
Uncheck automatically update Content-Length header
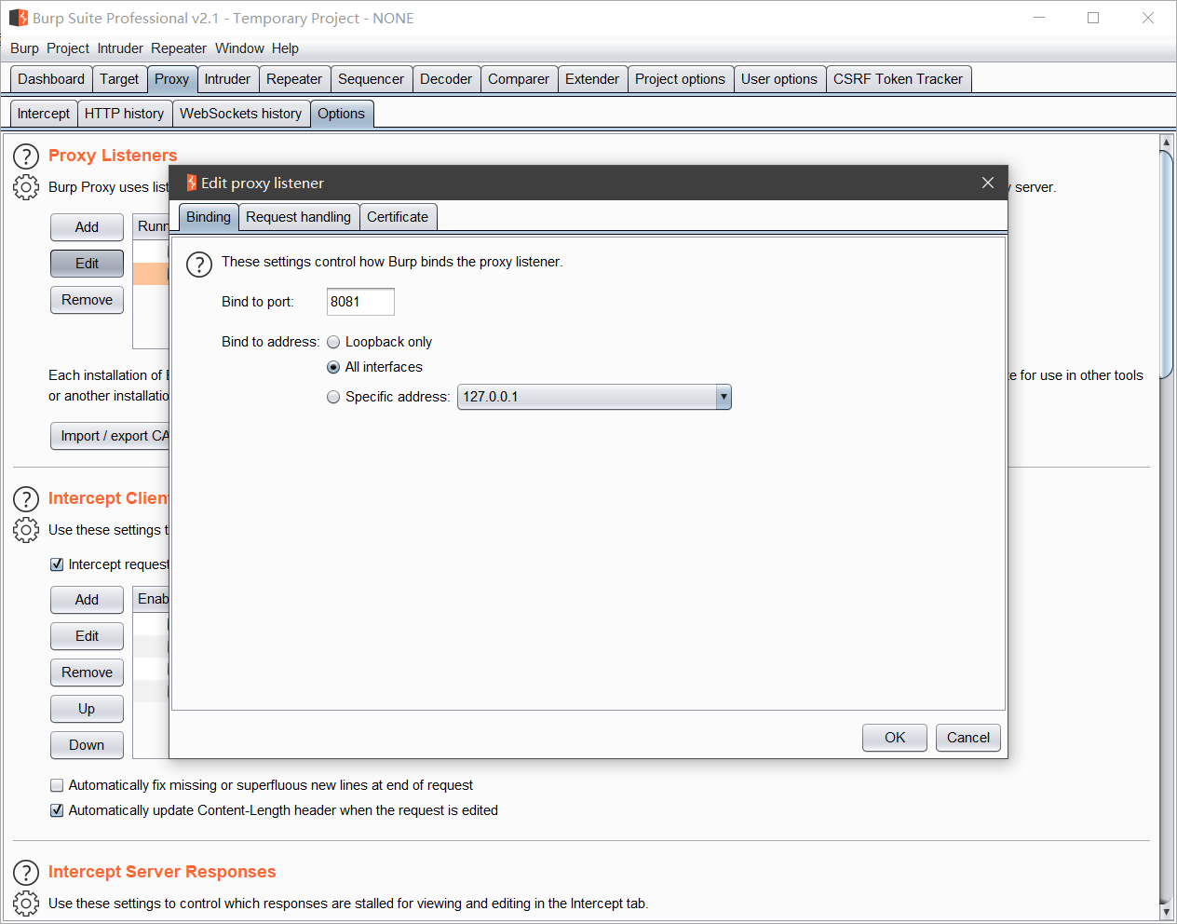tap(57, 810)
